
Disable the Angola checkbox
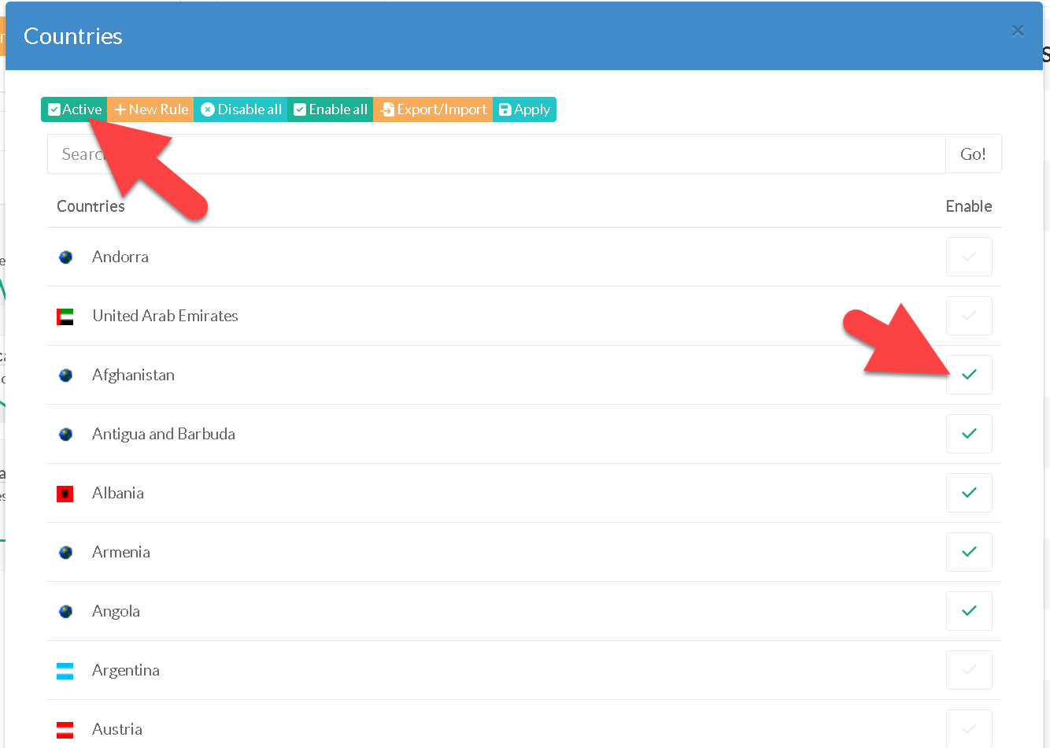(969, 611)
